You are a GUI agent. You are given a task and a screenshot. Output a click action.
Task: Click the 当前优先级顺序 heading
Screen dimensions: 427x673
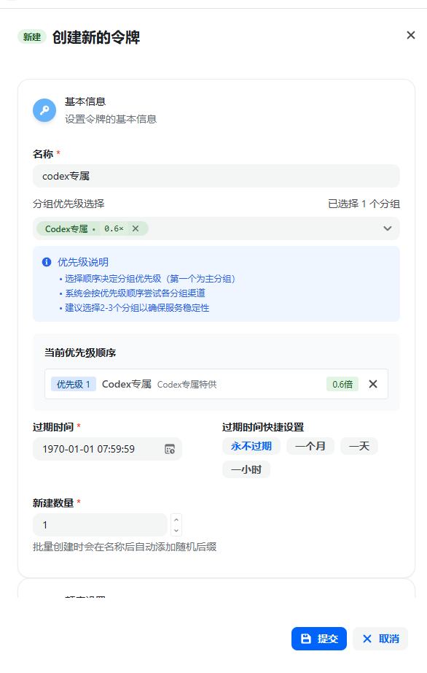pyautogui.click(x=80, y=353)
